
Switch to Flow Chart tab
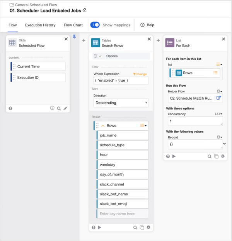click(x=73, y=25)
